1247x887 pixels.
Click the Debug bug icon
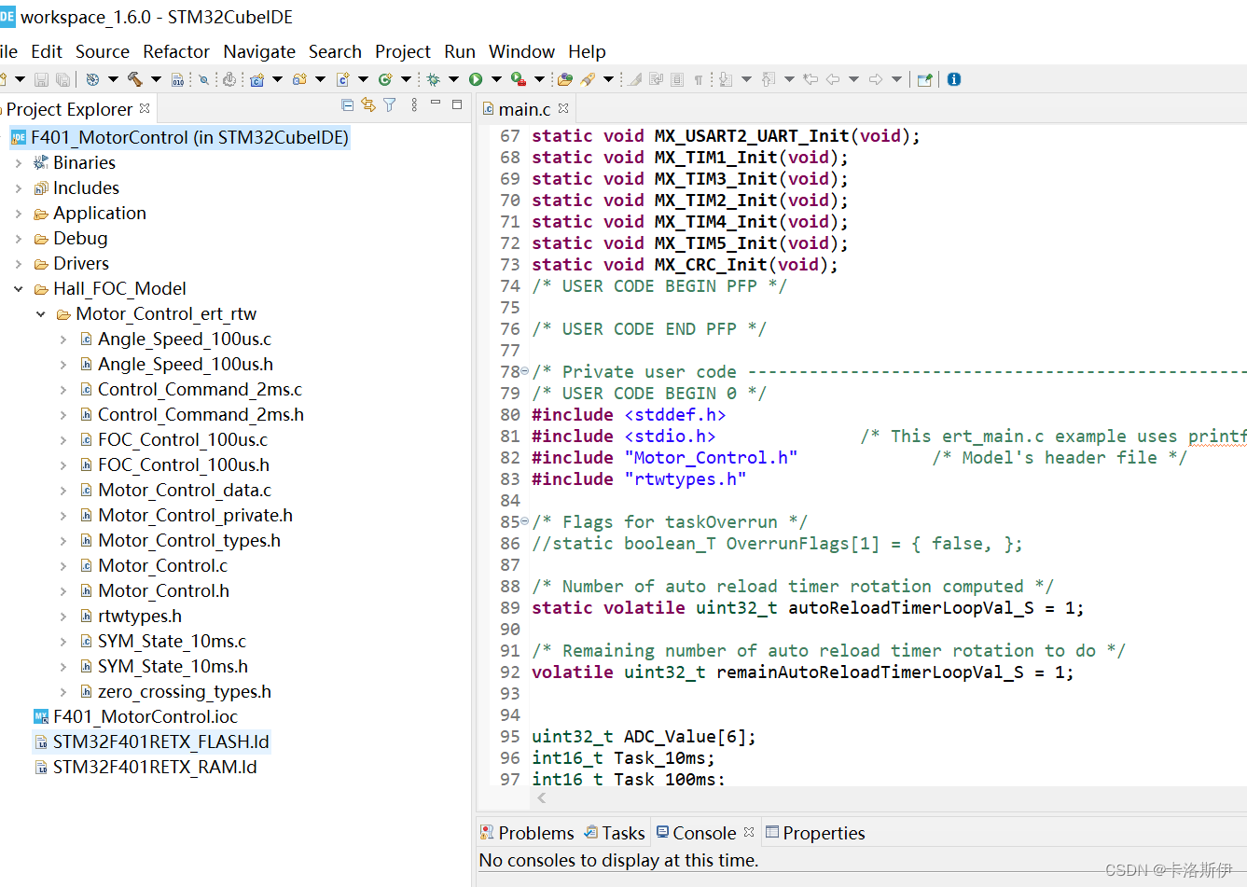(x=433, y=79)
